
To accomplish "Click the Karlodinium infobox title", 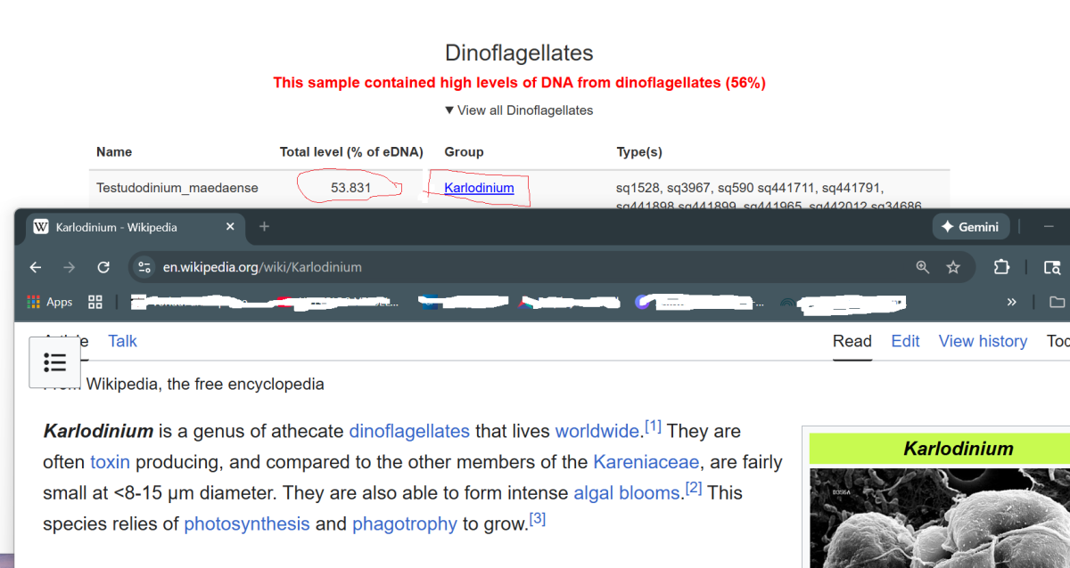I will point(959,449).
